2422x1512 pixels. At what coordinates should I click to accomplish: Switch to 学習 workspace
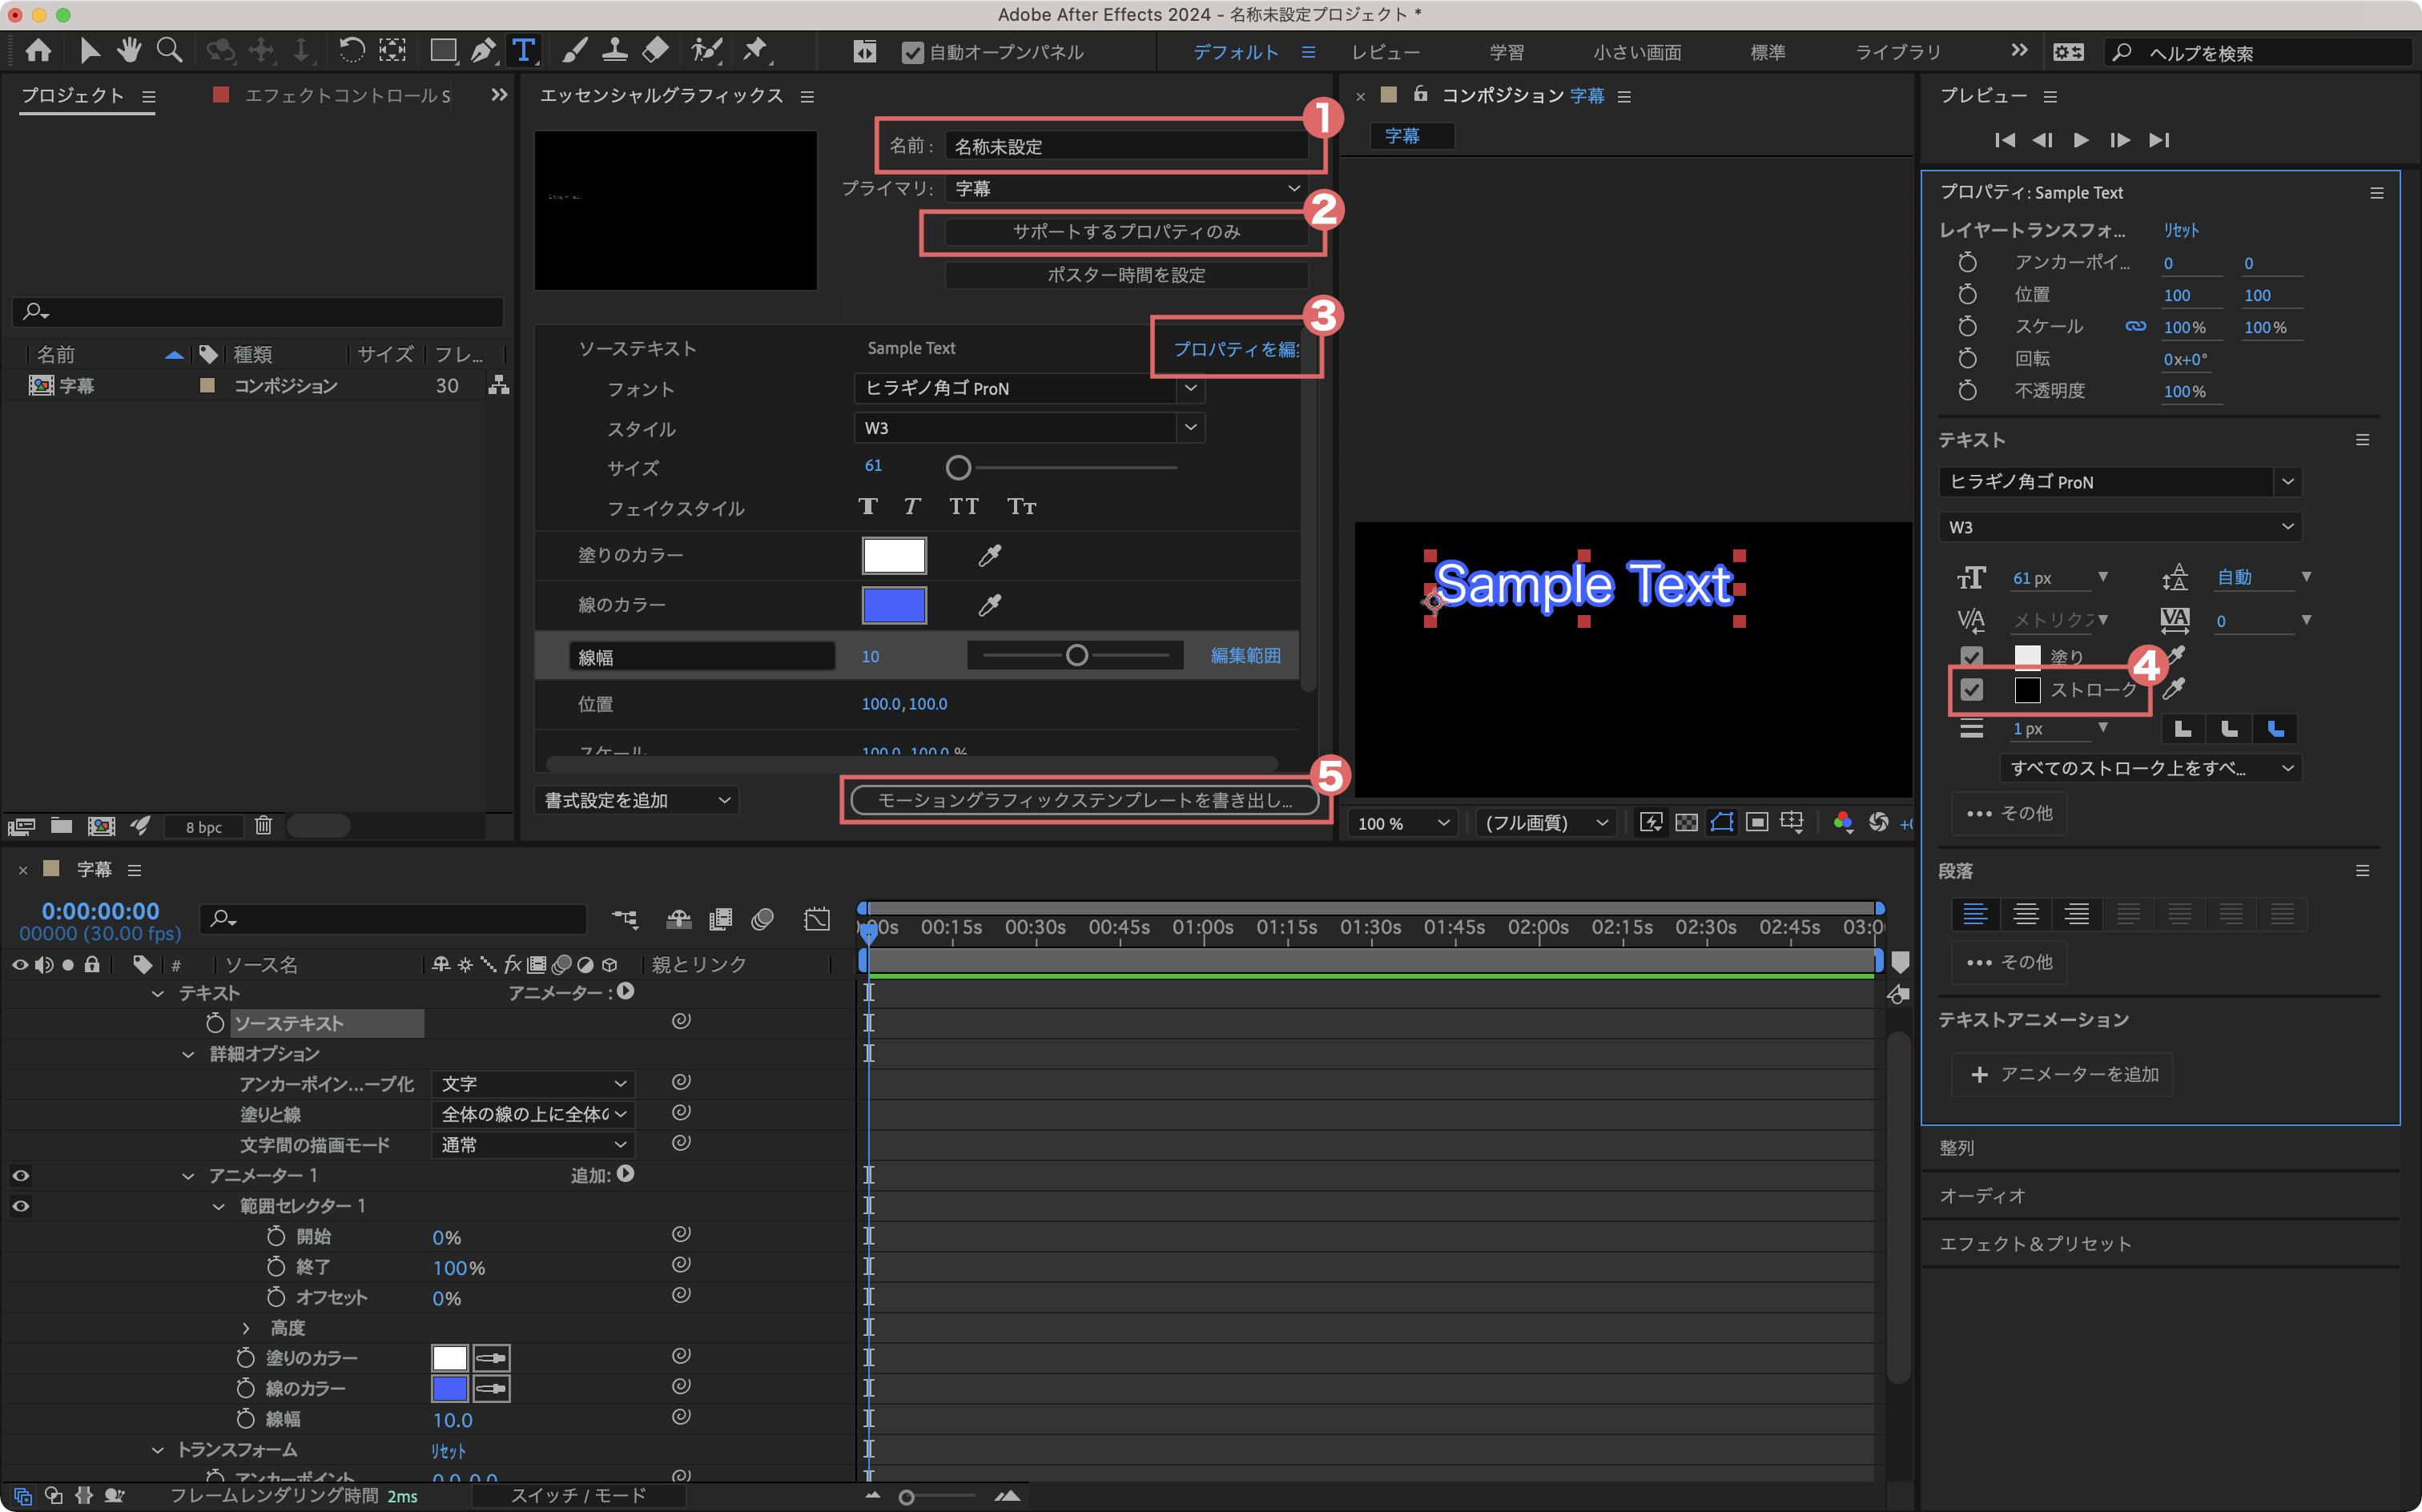click(x=1506, y=52)
